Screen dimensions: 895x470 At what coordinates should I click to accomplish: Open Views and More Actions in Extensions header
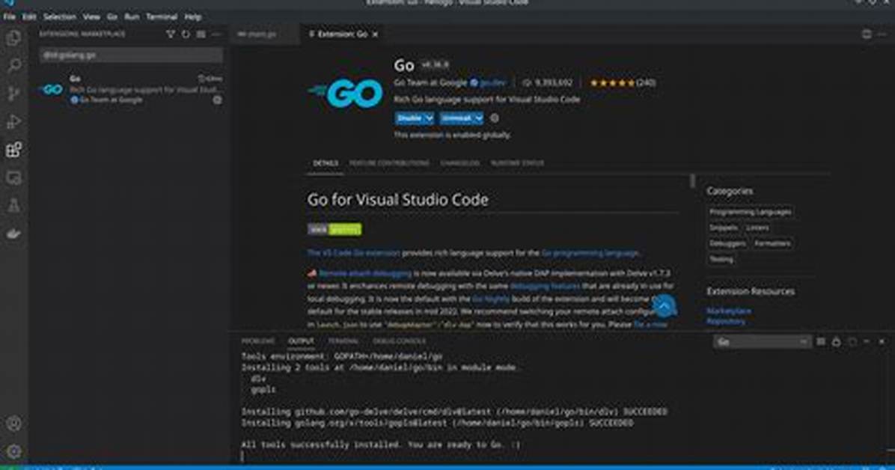click(x=216, y=34)
